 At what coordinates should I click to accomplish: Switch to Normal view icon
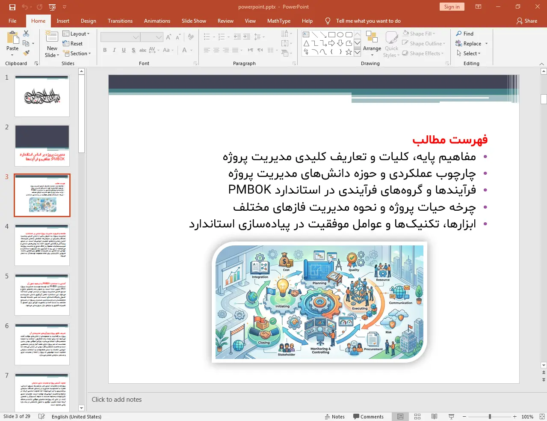400,416
